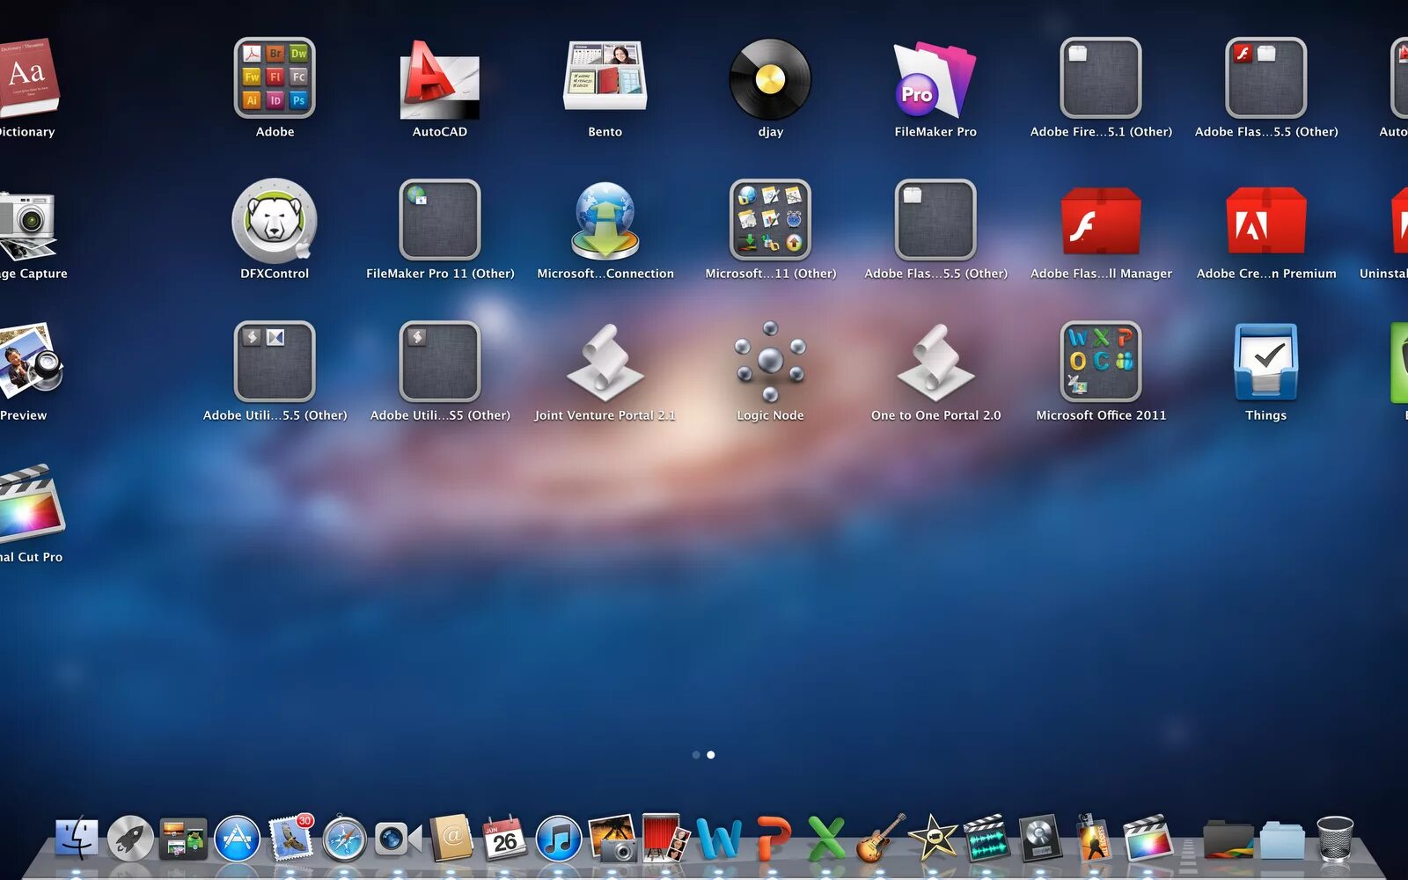
Task: Open Adobe Cre...n Premium red box
Action: 1266,221
